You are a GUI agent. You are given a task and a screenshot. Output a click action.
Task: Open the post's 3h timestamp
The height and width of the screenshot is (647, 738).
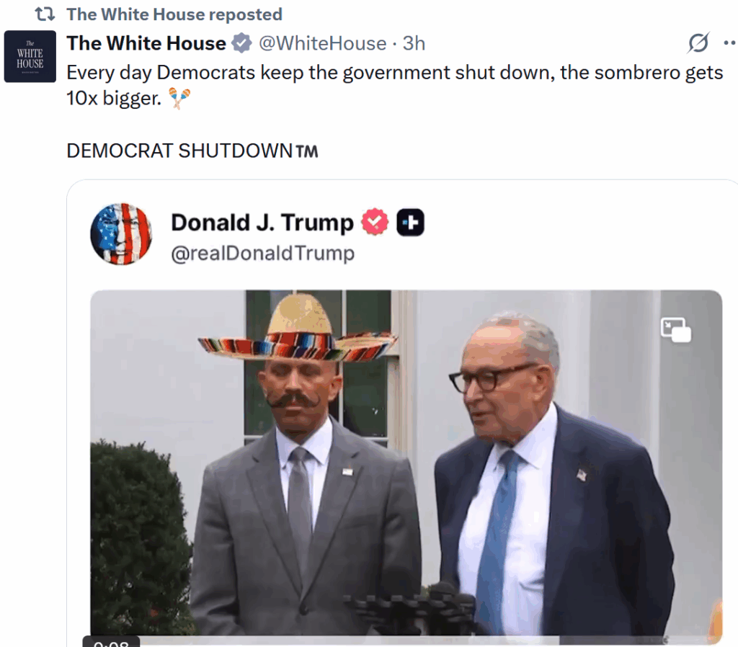tap(414, 43)
